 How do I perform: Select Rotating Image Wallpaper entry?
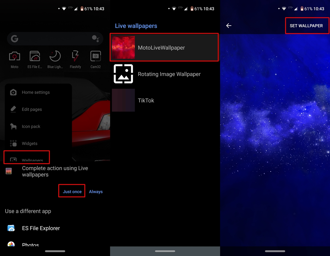coord(165,74)
